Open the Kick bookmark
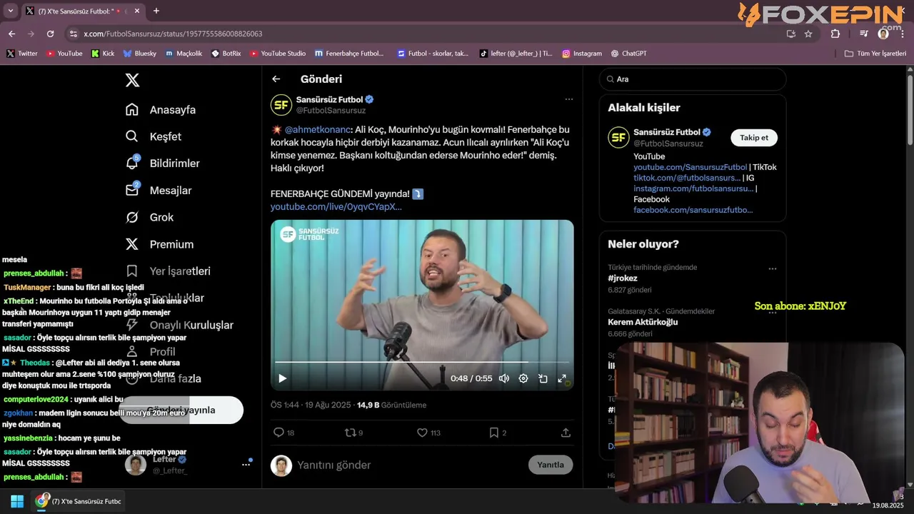914x514 pixels. (103, 54)
